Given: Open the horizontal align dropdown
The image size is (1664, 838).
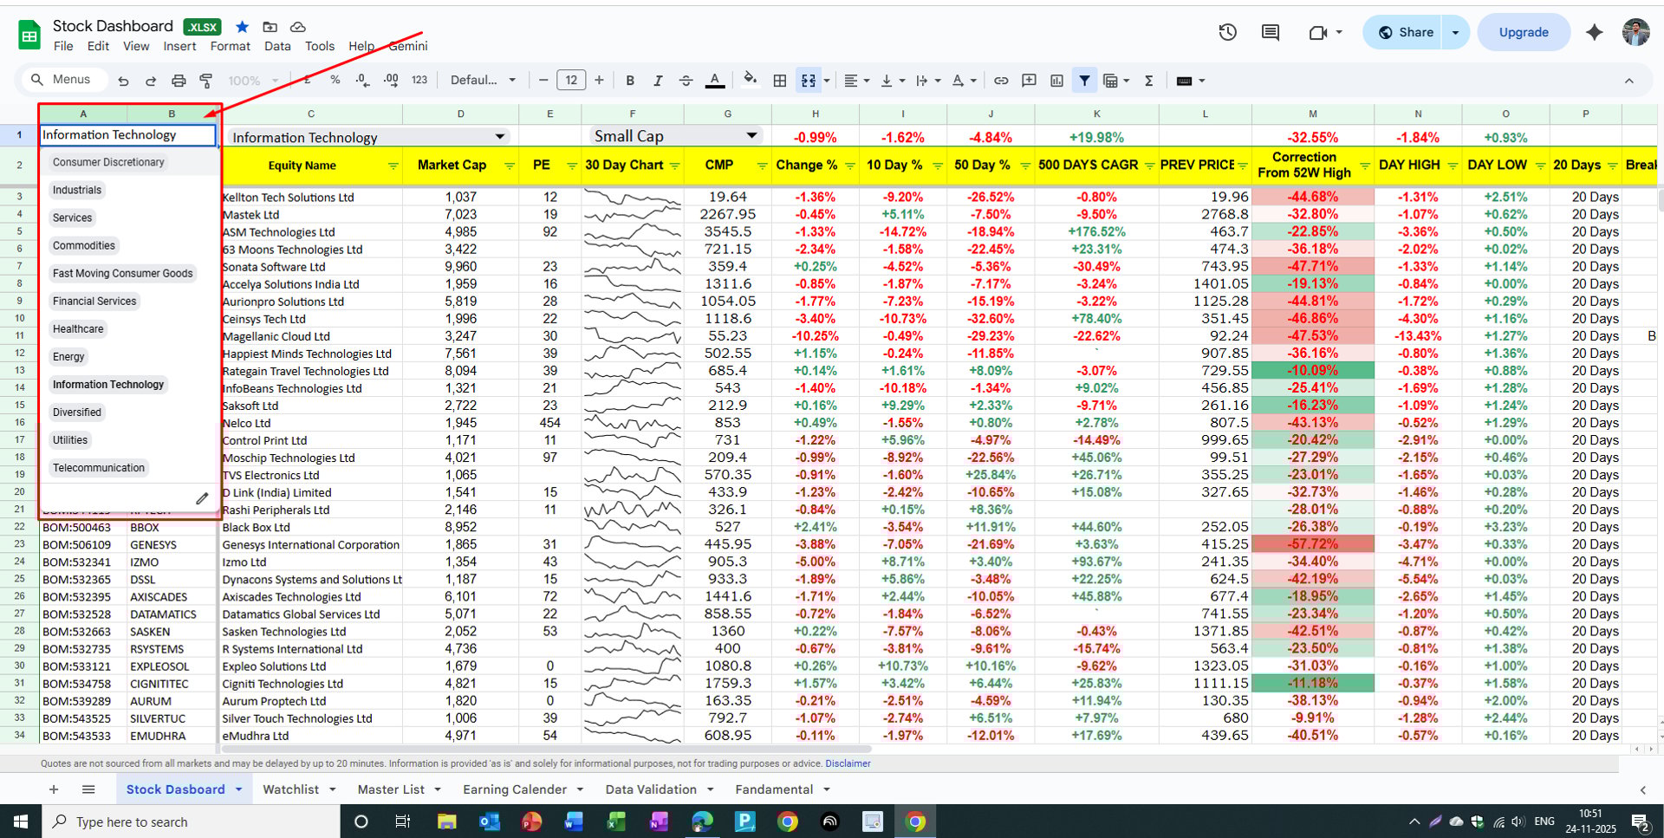Looking at the screenshot, I should click(x=857, y=81).
